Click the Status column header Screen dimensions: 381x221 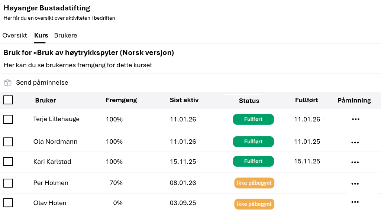click(249, 101)
